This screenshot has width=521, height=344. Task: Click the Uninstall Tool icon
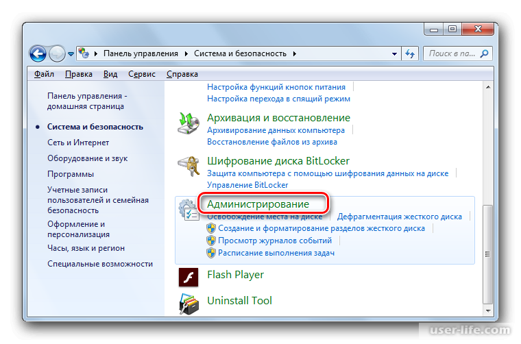[189, 304]
